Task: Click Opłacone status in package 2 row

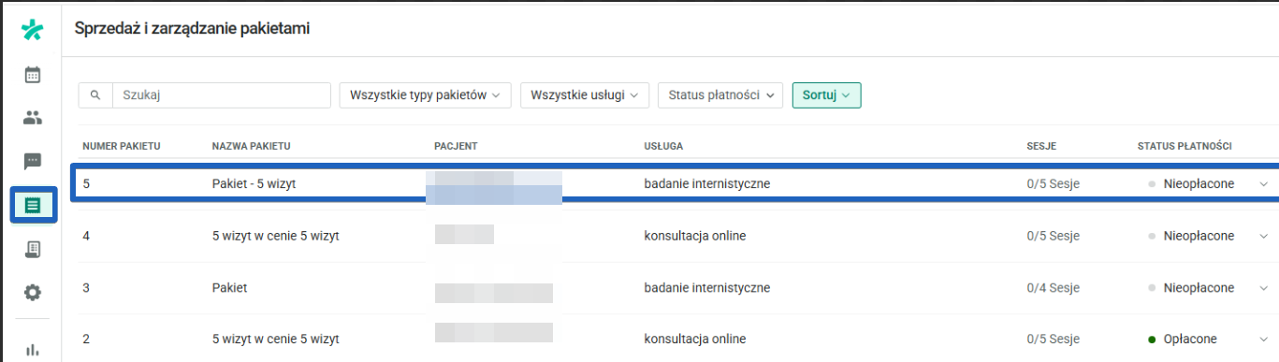Action: 1191,339
